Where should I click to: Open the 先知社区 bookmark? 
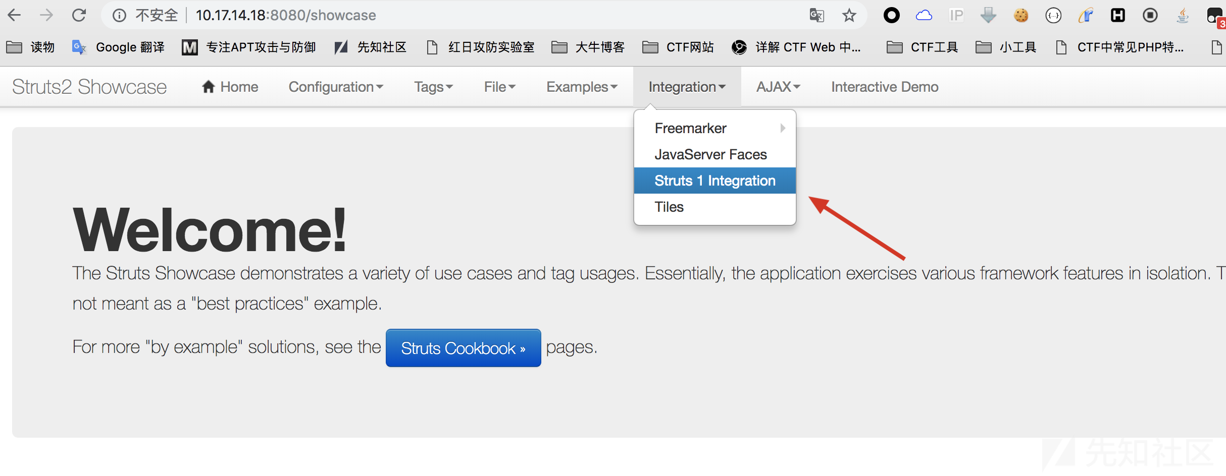[371, 47]
